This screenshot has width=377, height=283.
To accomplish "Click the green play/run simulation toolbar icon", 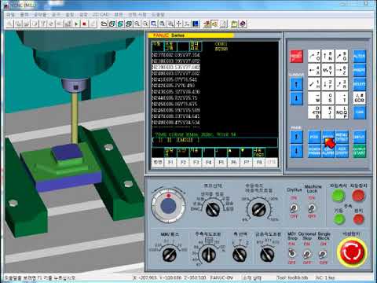I will (x=76, y=24).
